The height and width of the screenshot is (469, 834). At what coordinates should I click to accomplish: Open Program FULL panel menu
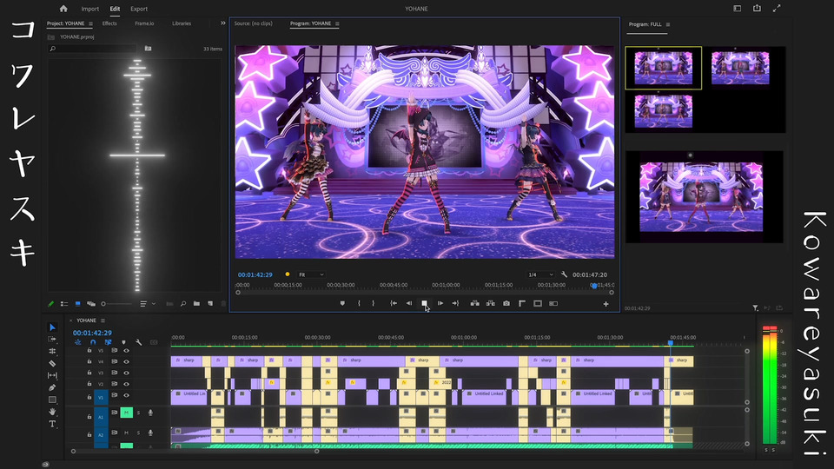[668, 24]
